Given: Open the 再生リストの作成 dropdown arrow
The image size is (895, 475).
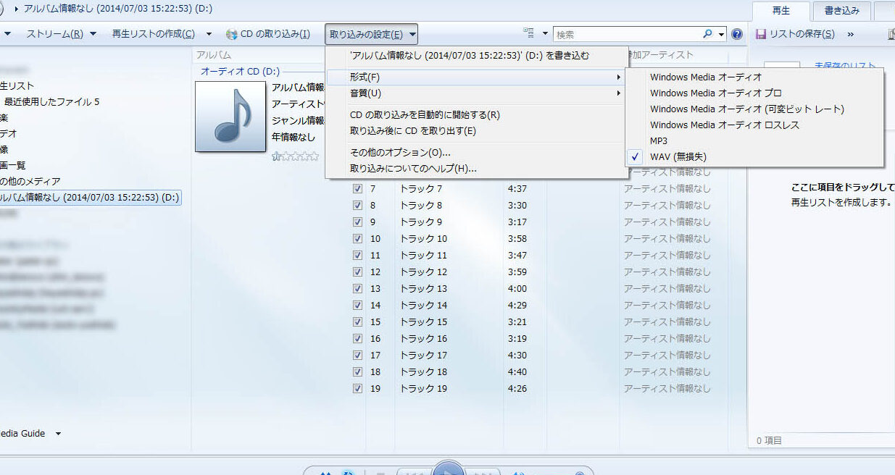Looking at the screenshot, I should tap(209, 34).
